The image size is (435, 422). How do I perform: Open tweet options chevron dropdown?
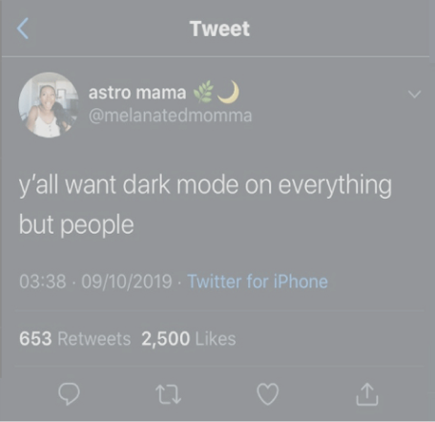point(414,95)
